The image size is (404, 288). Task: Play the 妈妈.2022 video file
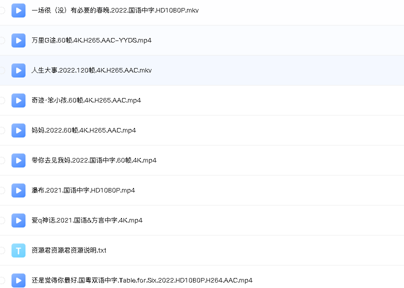[x=18, y=130]
